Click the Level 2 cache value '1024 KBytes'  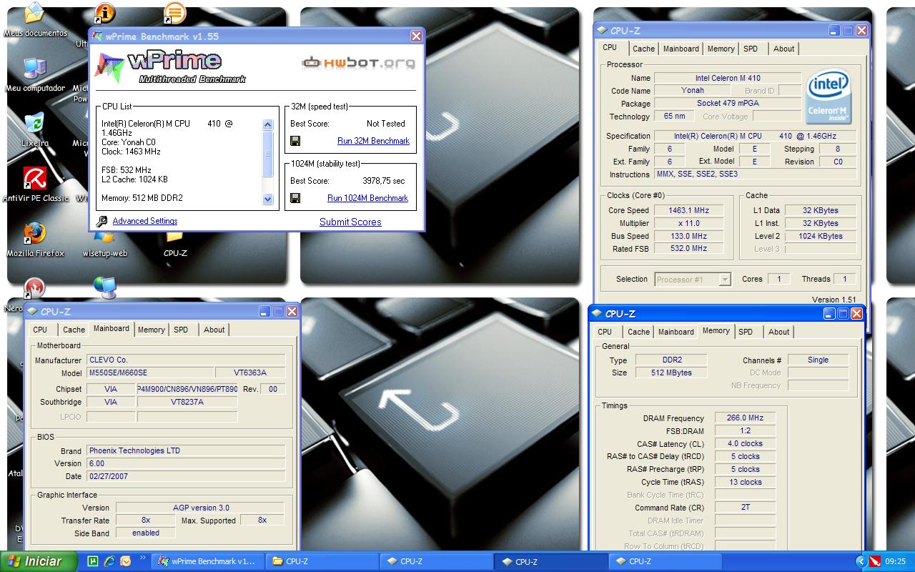(821, 236)
